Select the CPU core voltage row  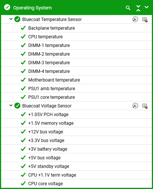point(76,183)
